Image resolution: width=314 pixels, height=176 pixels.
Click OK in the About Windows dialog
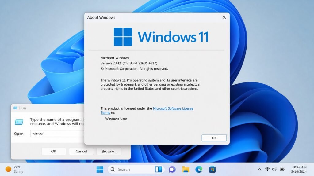pos(214,138)
